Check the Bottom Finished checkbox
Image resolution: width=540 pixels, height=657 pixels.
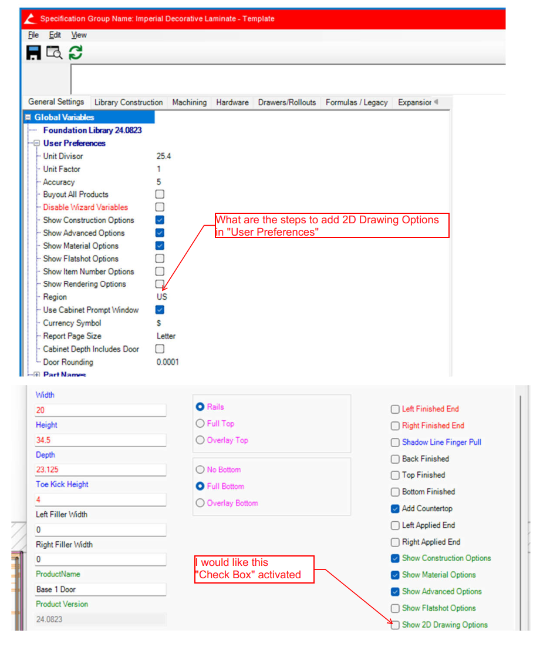click(395, 492)
